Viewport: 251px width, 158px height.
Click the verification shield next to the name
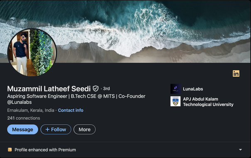coord(96,89)
